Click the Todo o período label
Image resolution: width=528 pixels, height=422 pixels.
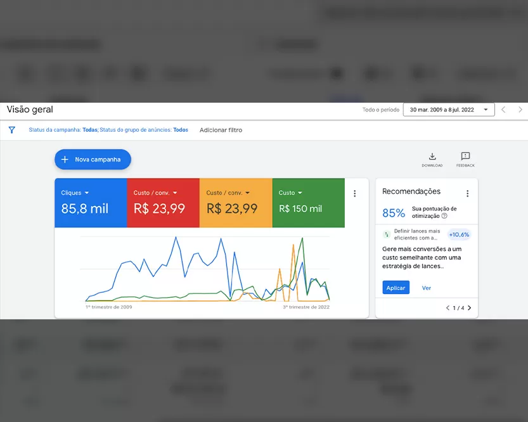pos(381,110)
